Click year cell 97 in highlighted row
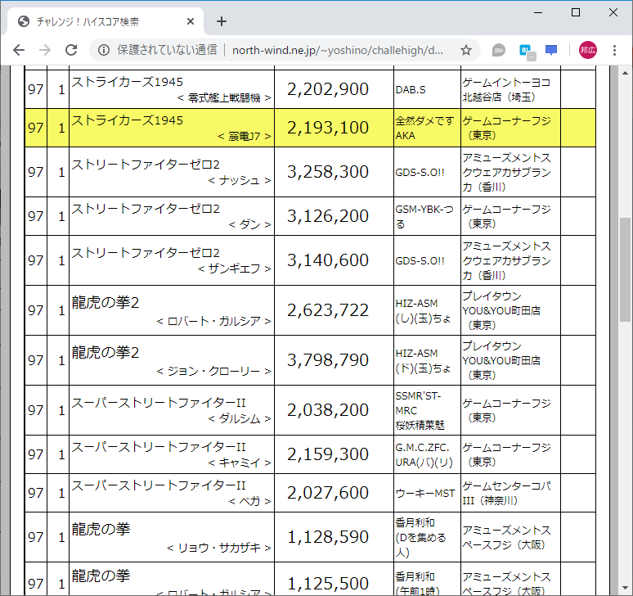This screenshot has height=596, width=633. (x=35, y=128)
